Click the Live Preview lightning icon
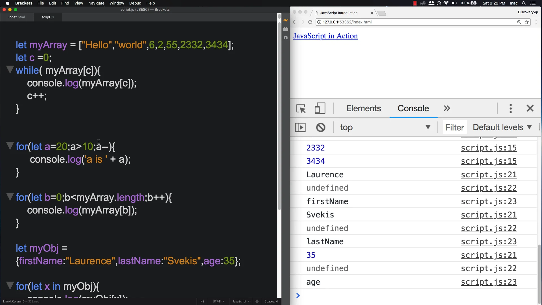 (x=286, y=20)
